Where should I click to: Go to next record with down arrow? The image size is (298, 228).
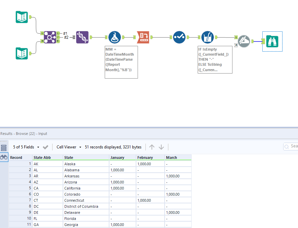coord(161,147)
